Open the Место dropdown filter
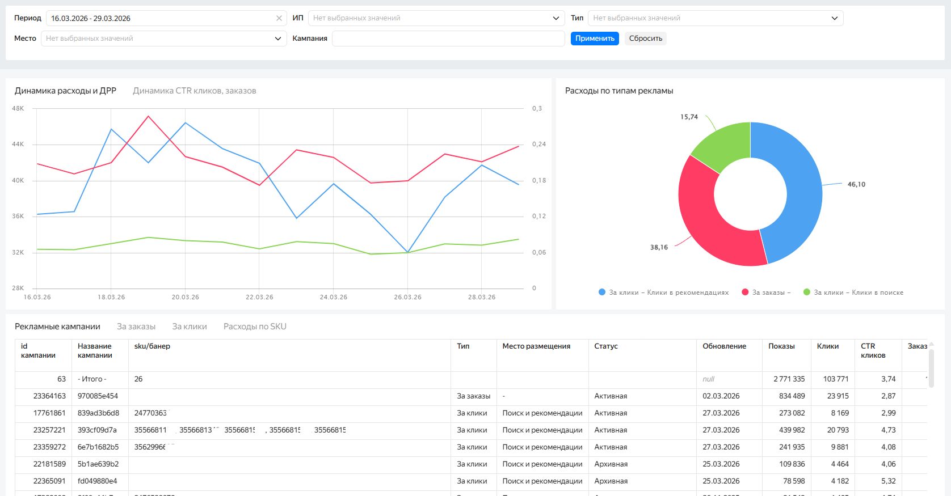This screenshot has width=951, height=496. (163, 39)
